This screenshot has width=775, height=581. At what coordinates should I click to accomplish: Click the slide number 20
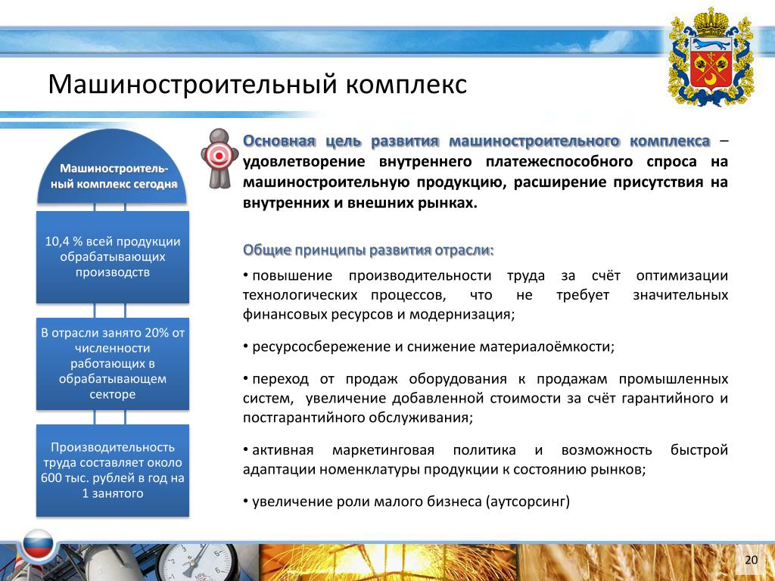click(751, 560)
